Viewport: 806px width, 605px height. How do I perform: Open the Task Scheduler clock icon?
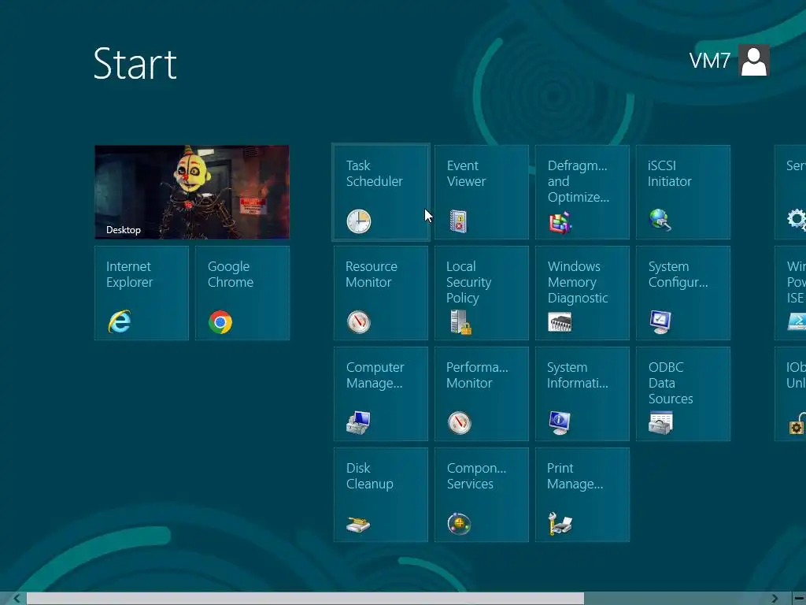(358, 221)
